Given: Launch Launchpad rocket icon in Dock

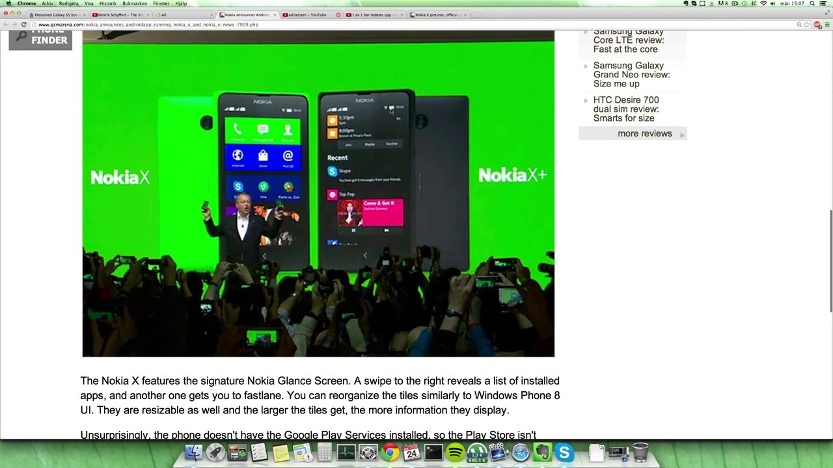Looking at the screenshot, I should (215, 452).
